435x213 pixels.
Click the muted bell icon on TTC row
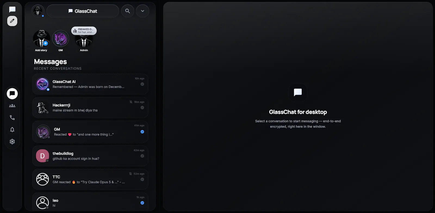click(130, 174)
